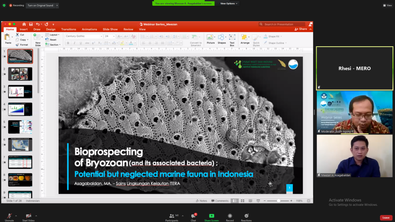The width and height of the screenshot is (395, 222).
Task: Open the Arrange options
Action: point(245,39)
